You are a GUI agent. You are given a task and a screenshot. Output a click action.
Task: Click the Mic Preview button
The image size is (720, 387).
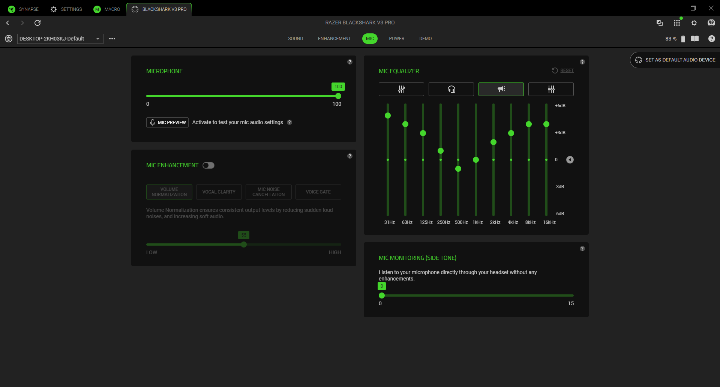167,123
